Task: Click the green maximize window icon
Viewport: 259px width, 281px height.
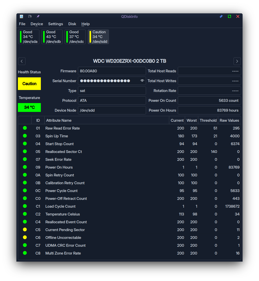Action: 229,16
